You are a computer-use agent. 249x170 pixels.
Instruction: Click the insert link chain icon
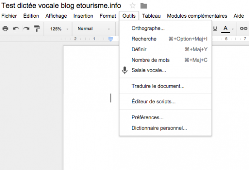[244, 29]
